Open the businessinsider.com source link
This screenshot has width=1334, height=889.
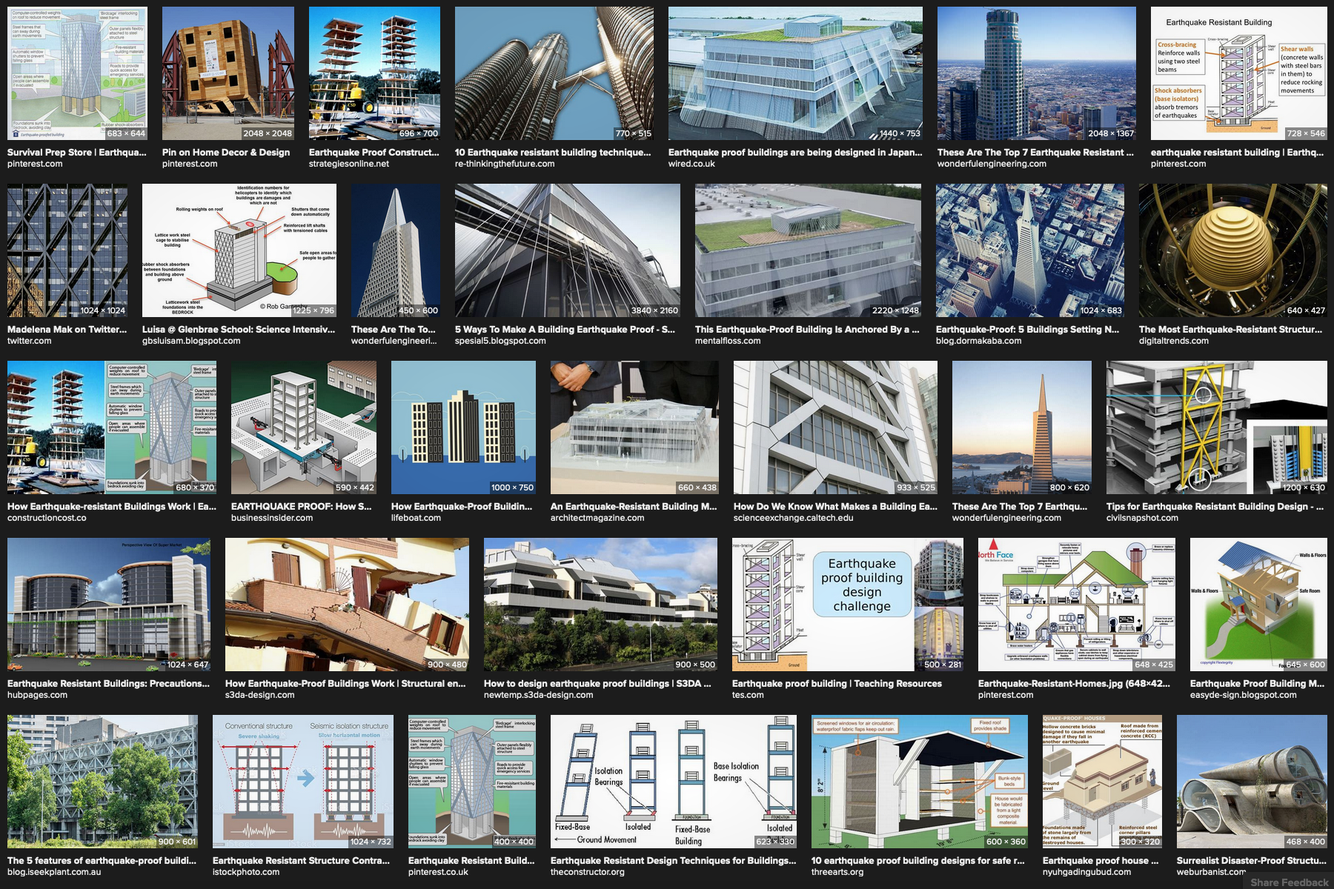272,518
